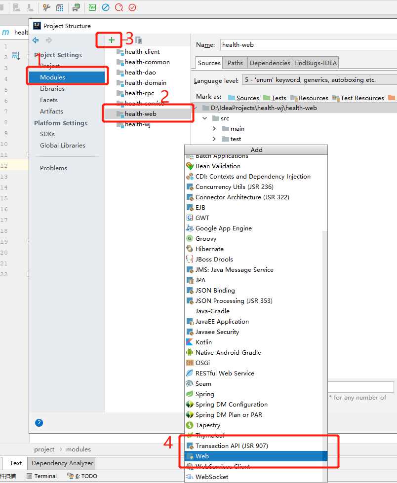Open Artifacts settings
397x483 pixels.
51,111
